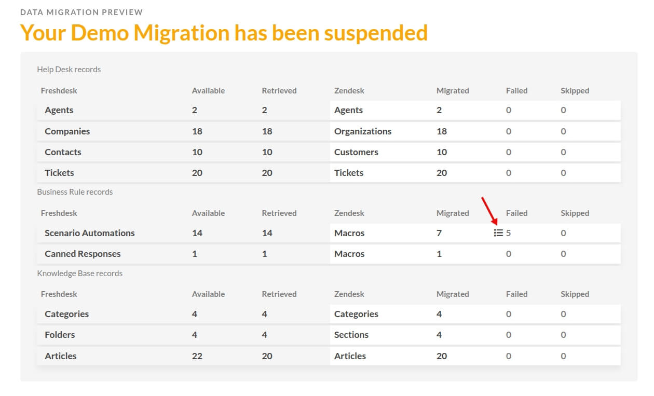This screenshot has height=396, width=654.
Task: Click available value 18 for Companies
Action: (197, 131)
